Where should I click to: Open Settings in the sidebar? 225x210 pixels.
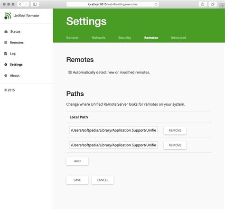click(x=16, y=64)
